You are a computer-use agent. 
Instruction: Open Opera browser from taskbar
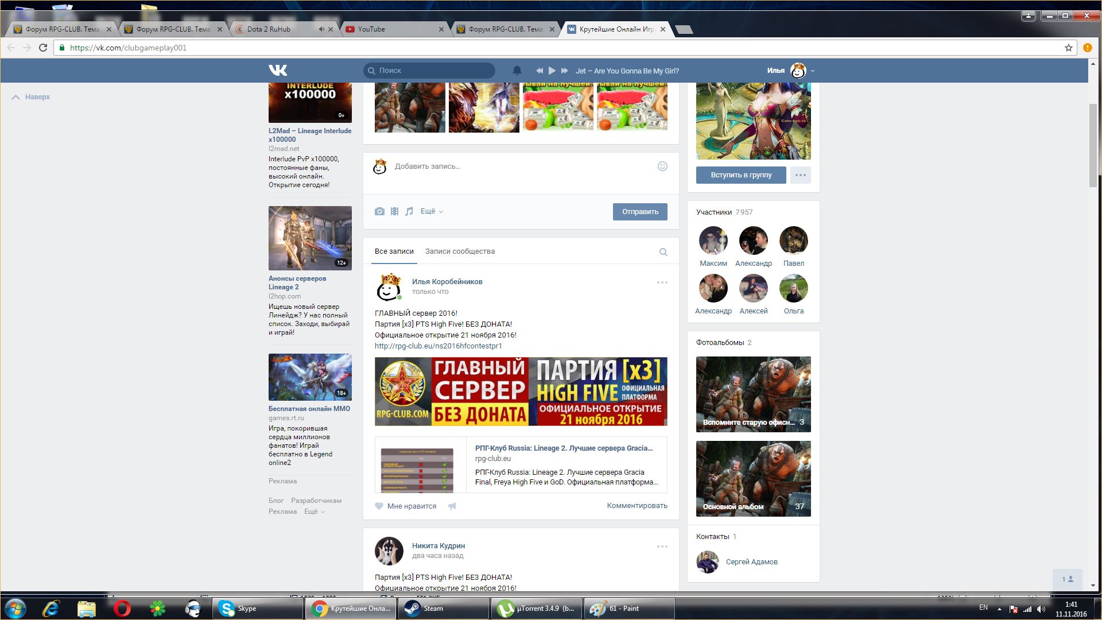coord(122,609)
